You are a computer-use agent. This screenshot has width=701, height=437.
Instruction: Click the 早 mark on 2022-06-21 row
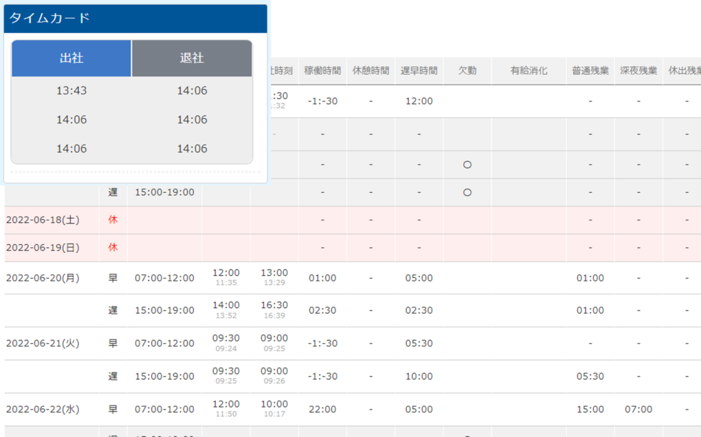point(113,343)
